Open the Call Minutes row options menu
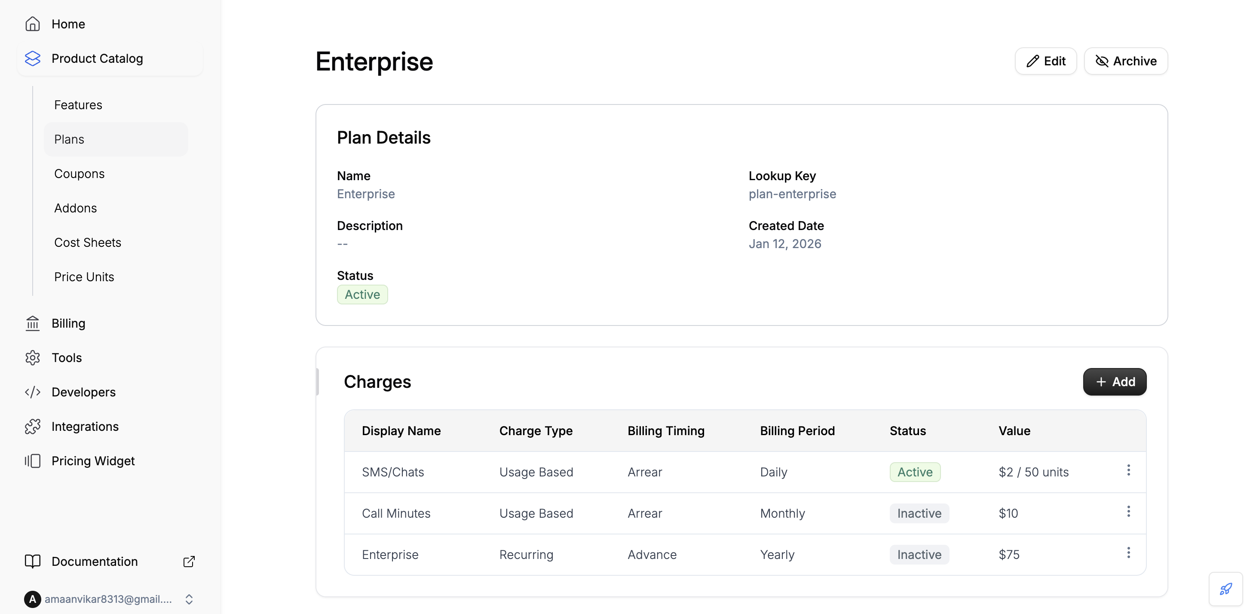The height and width of the screenshot is (614, 1256). 1129,512
